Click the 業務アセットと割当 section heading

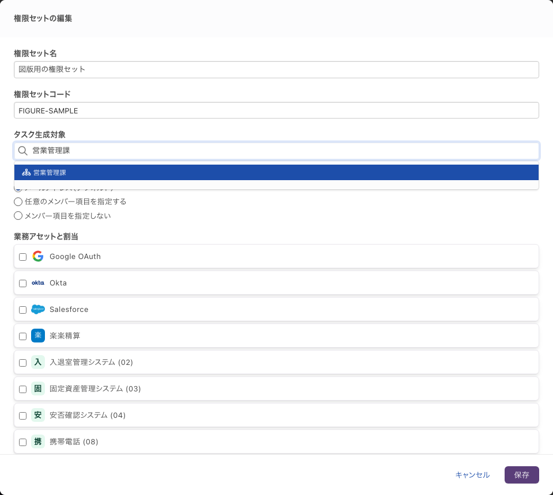tap(46, 237)
